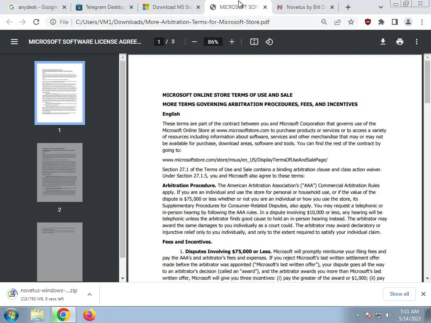Click the address bar file path
The height and width of the screenshot is (323, 431).
(x=172, y=22)
